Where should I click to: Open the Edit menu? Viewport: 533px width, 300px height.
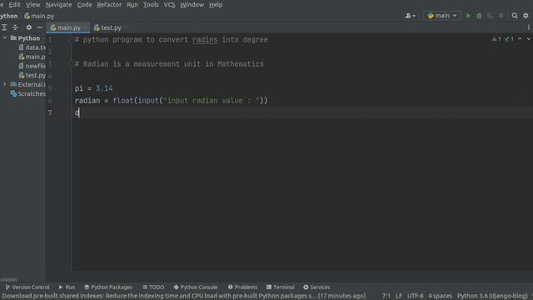15,5
